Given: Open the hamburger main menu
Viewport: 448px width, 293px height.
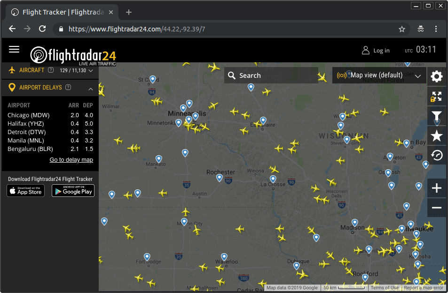Looking at the screenshot, I should (x=14, y=49).
